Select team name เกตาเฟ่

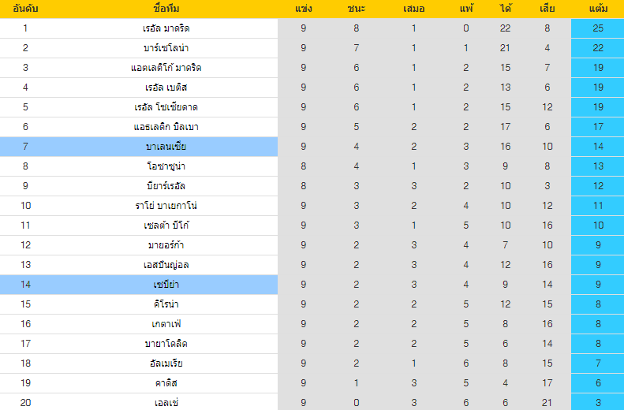coord(166,324)
